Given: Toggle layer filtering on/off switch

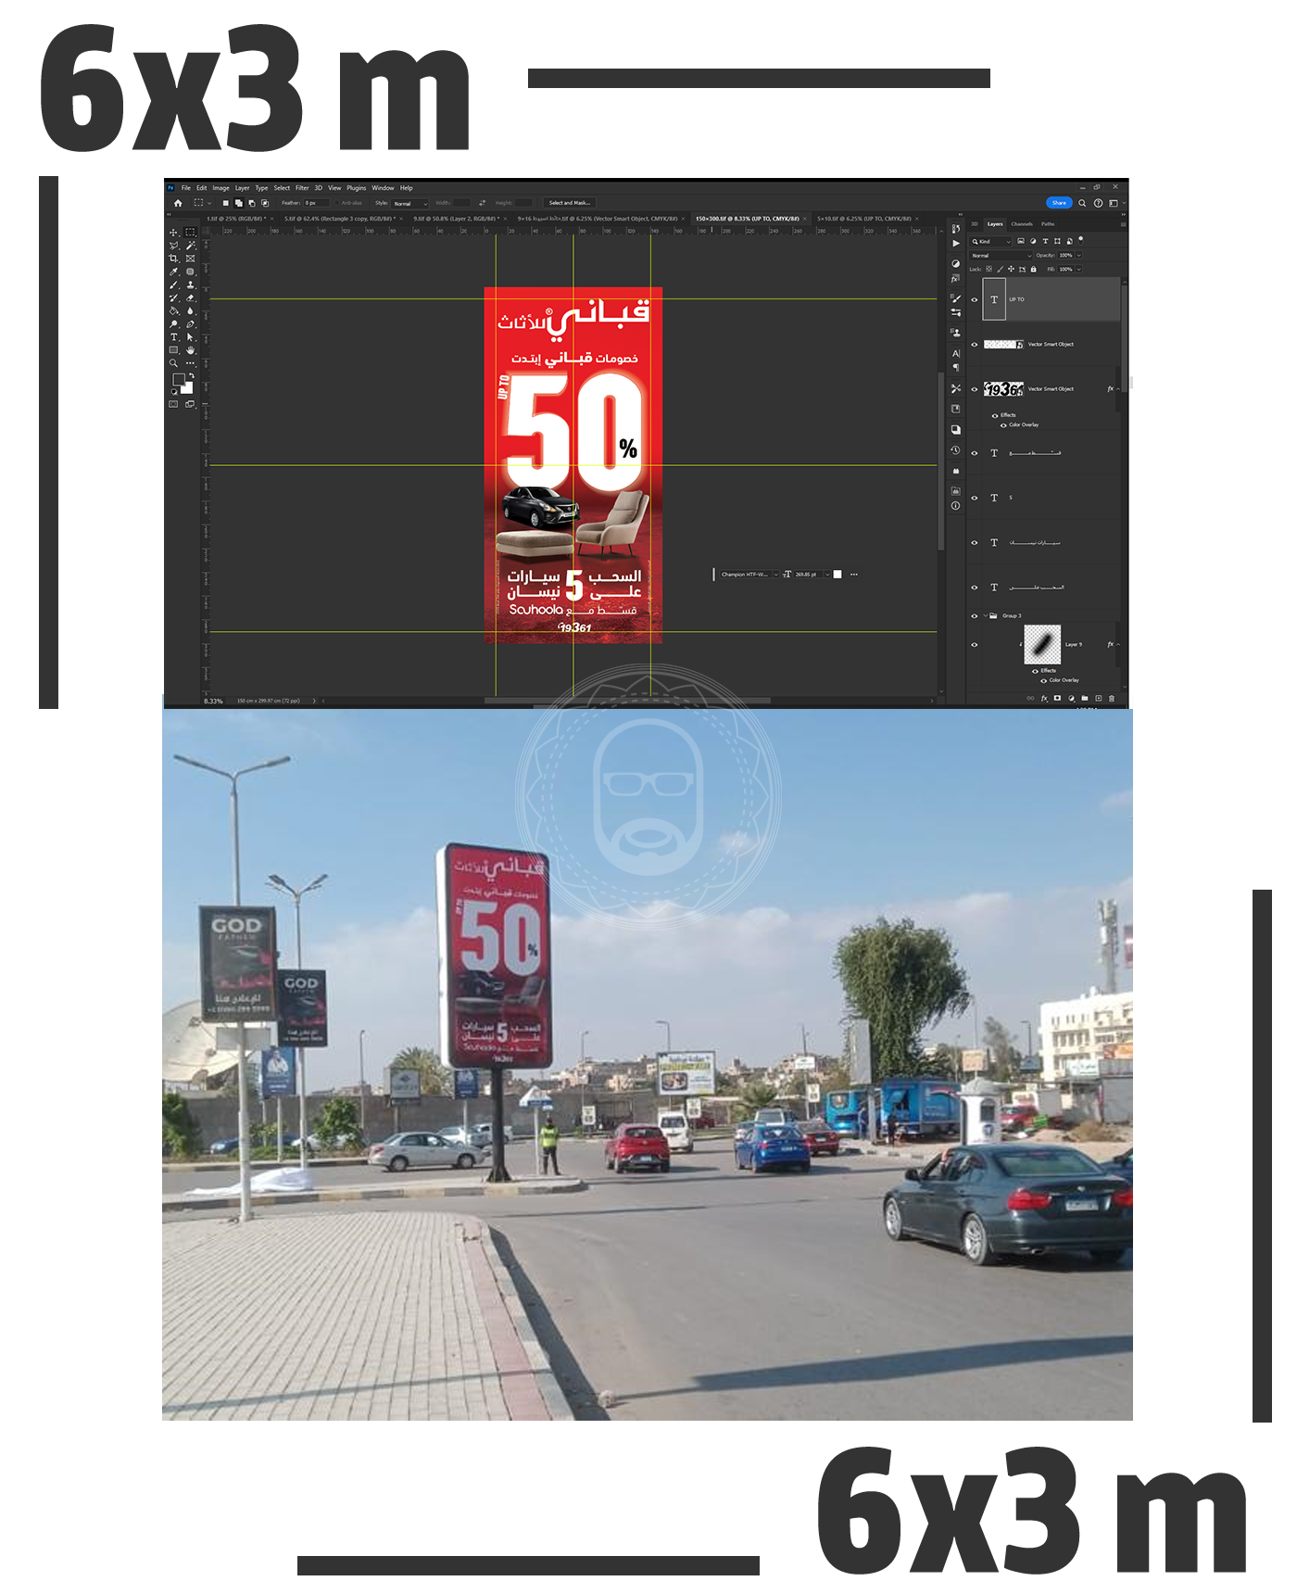Looking at the screenshot, I should pyautogui.click(x=1081, y=240).
